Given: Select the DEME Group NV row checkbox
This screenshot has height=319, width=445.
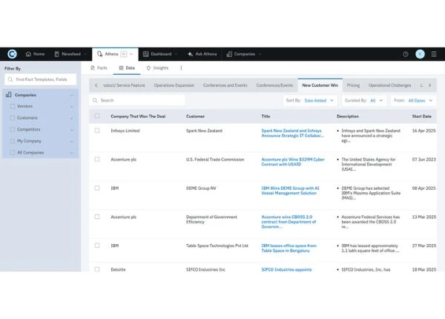Looking at the screenshot, I should pos(97,188).
